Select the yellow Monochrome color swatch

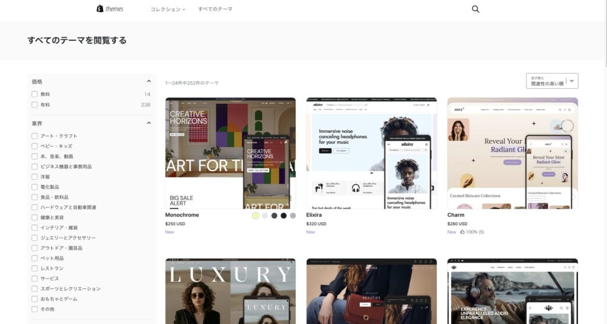[255, 216]
